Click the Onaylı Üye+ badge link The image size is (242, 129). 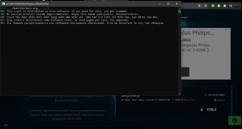188,100
